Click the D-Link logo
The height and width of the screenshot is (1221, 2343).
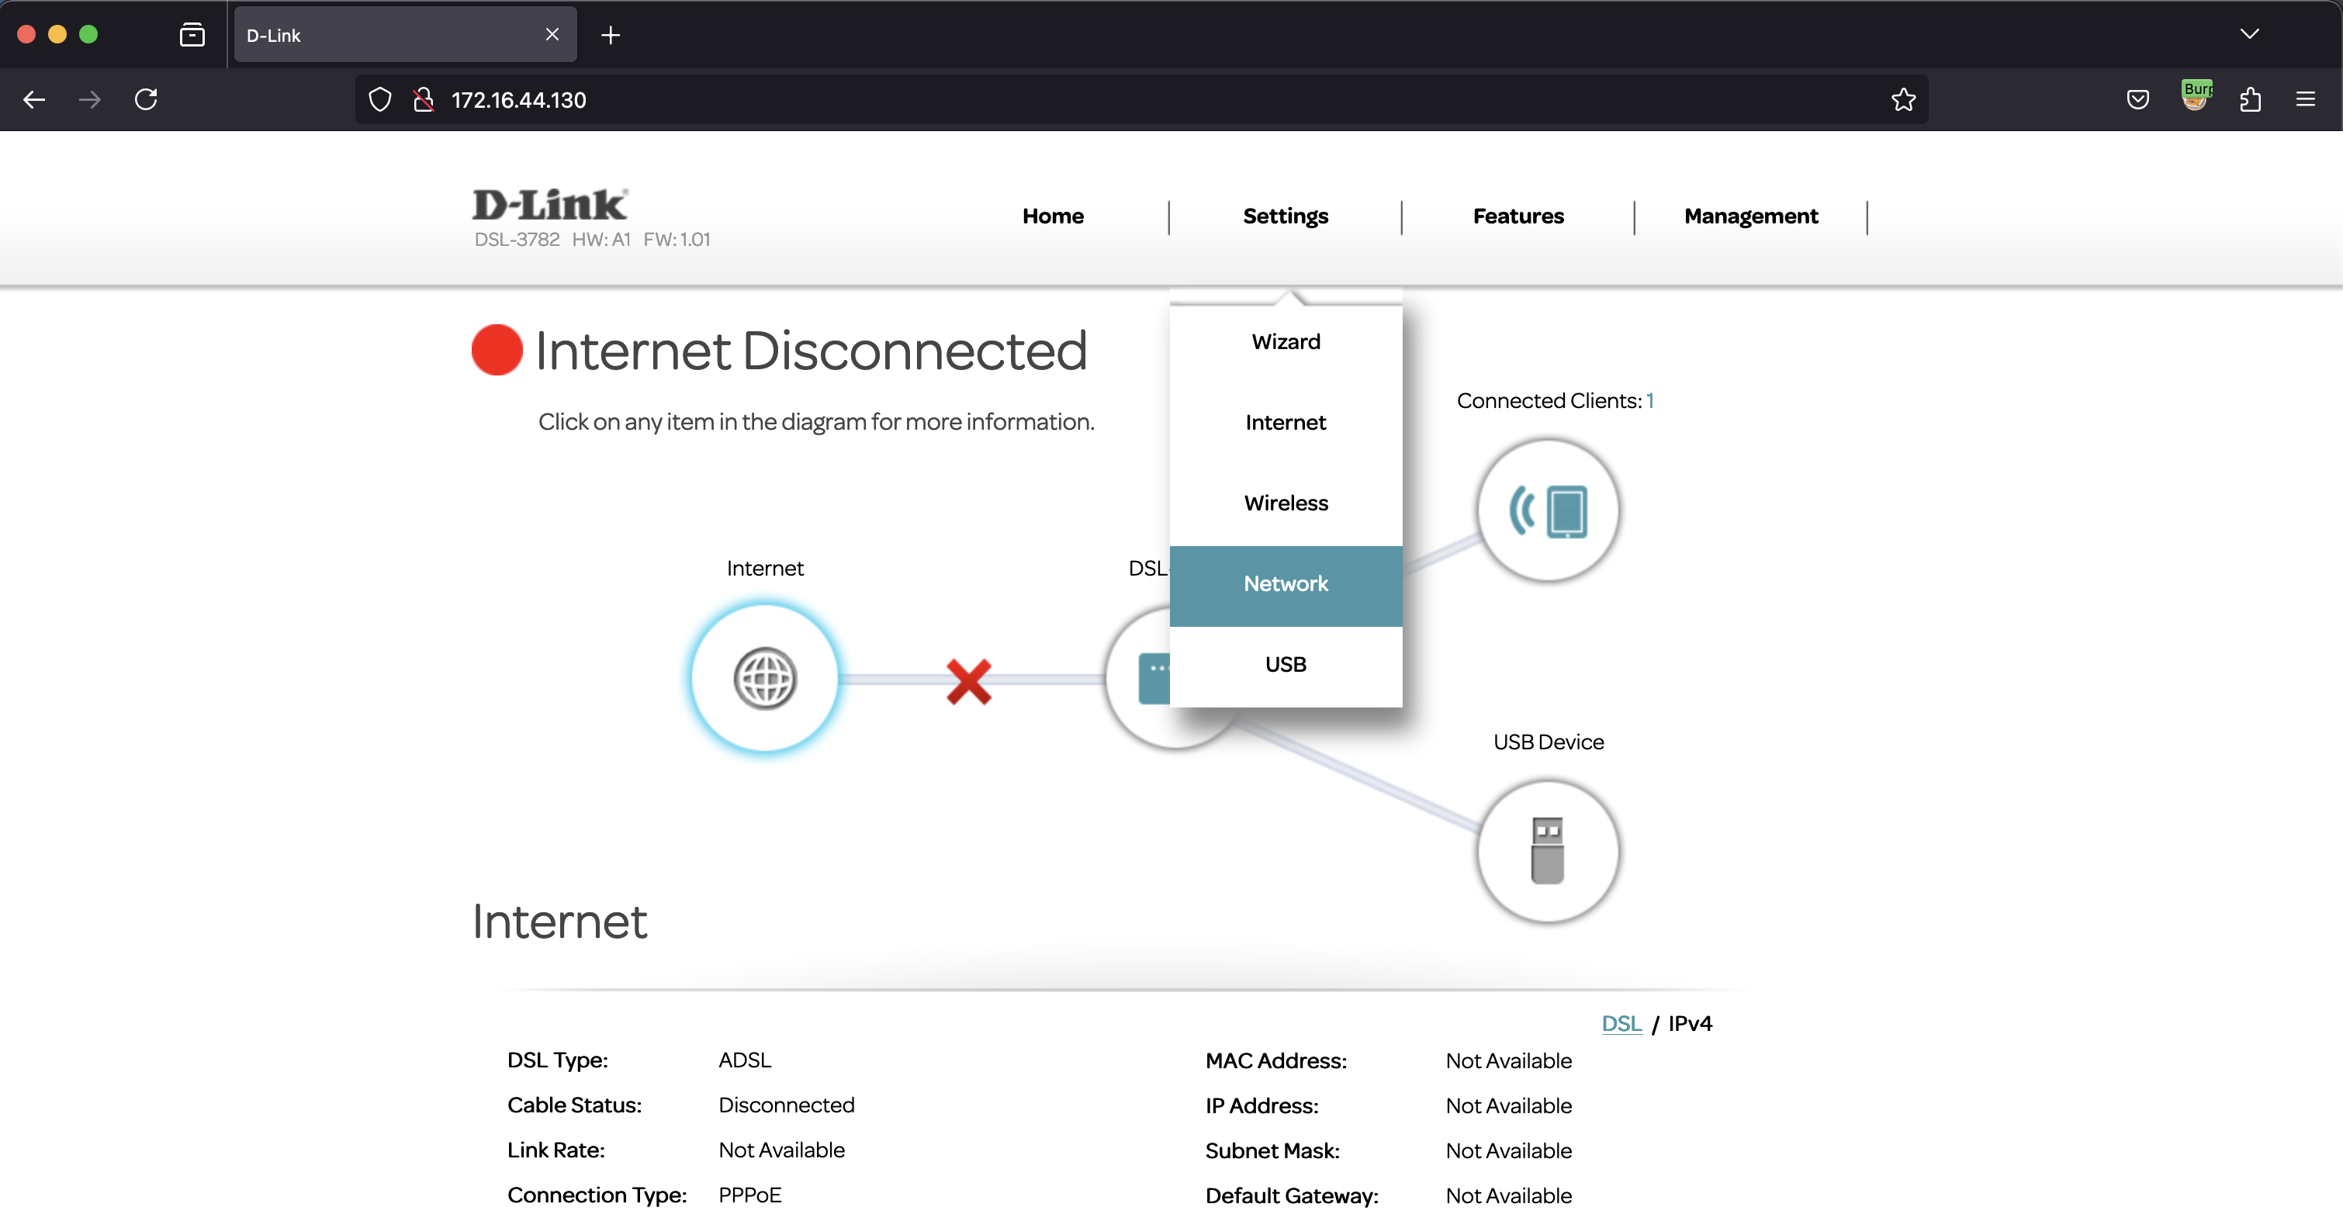(x=550, y=205)
